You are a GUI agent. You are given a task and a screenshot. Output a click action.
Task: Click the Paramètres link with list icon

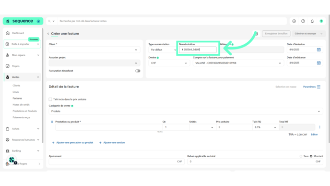312,87
